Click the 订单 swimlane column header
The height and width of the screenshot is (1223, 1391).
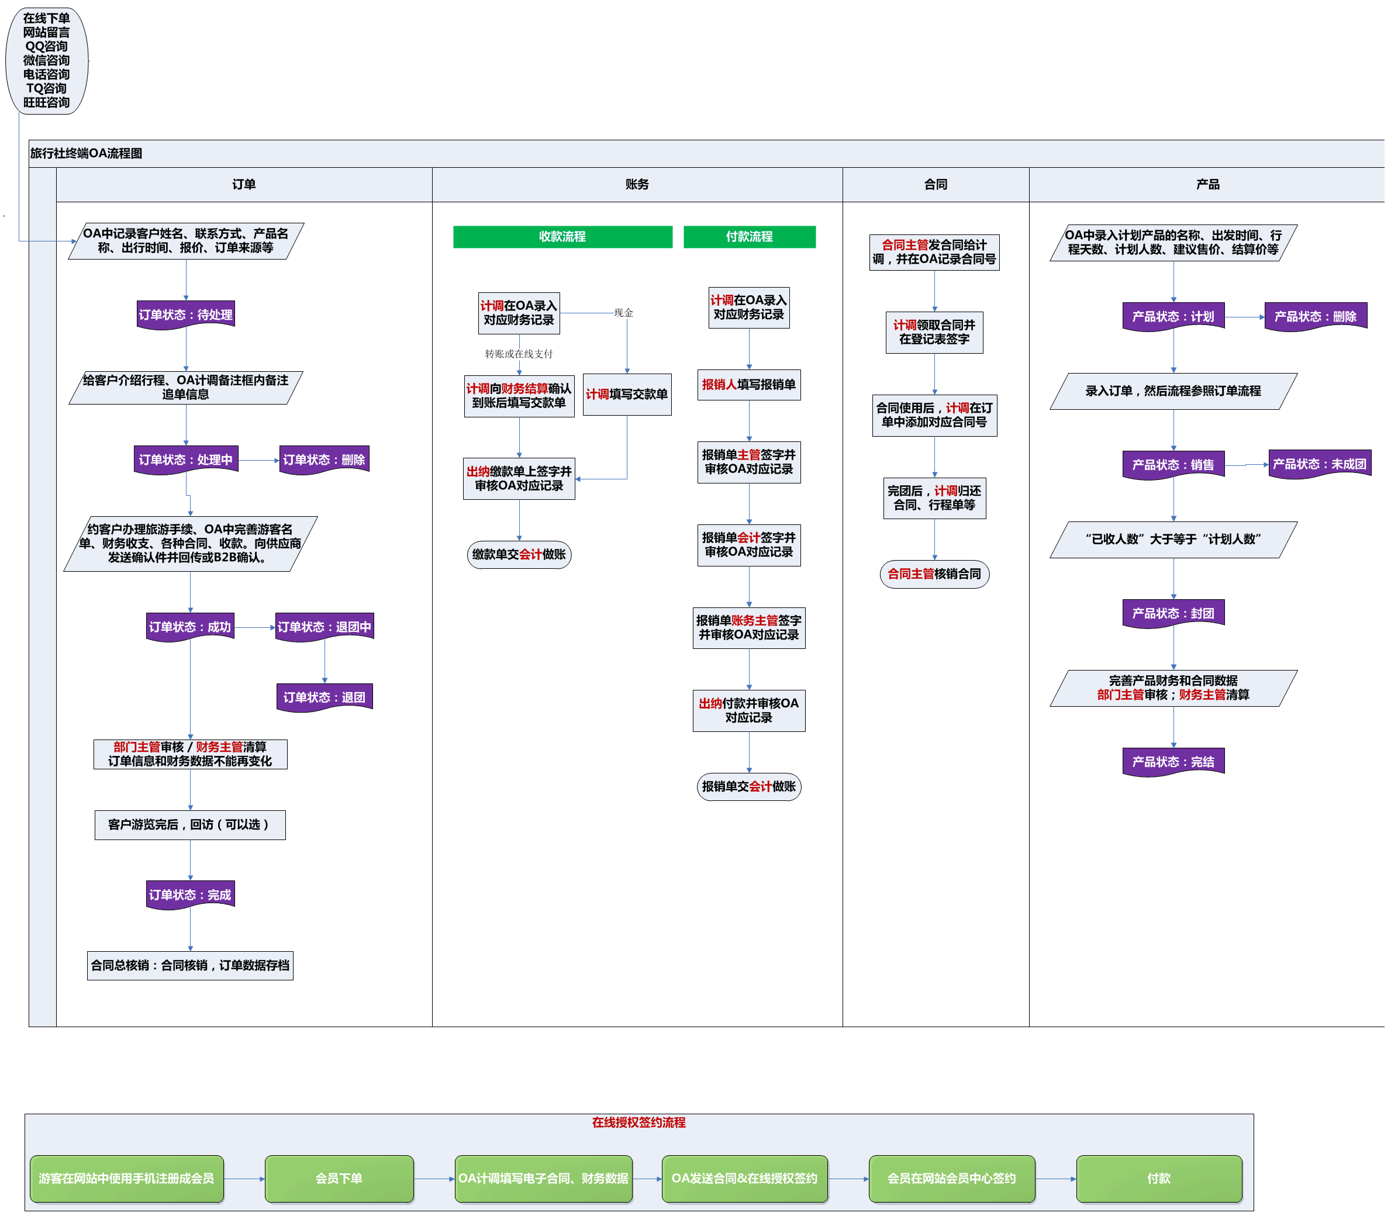pyautogui.click(x=244, y=184)
